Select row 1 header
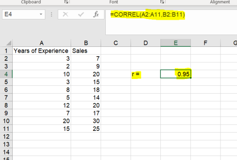Screen dimensions: 237x160 pyautogui.click(x=6, y=51)
